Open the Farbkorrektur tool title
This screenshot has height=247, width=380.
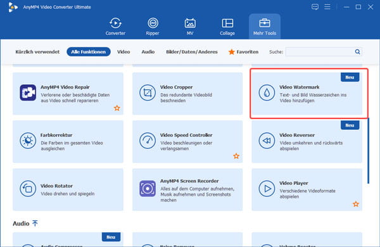coord(56,135)
